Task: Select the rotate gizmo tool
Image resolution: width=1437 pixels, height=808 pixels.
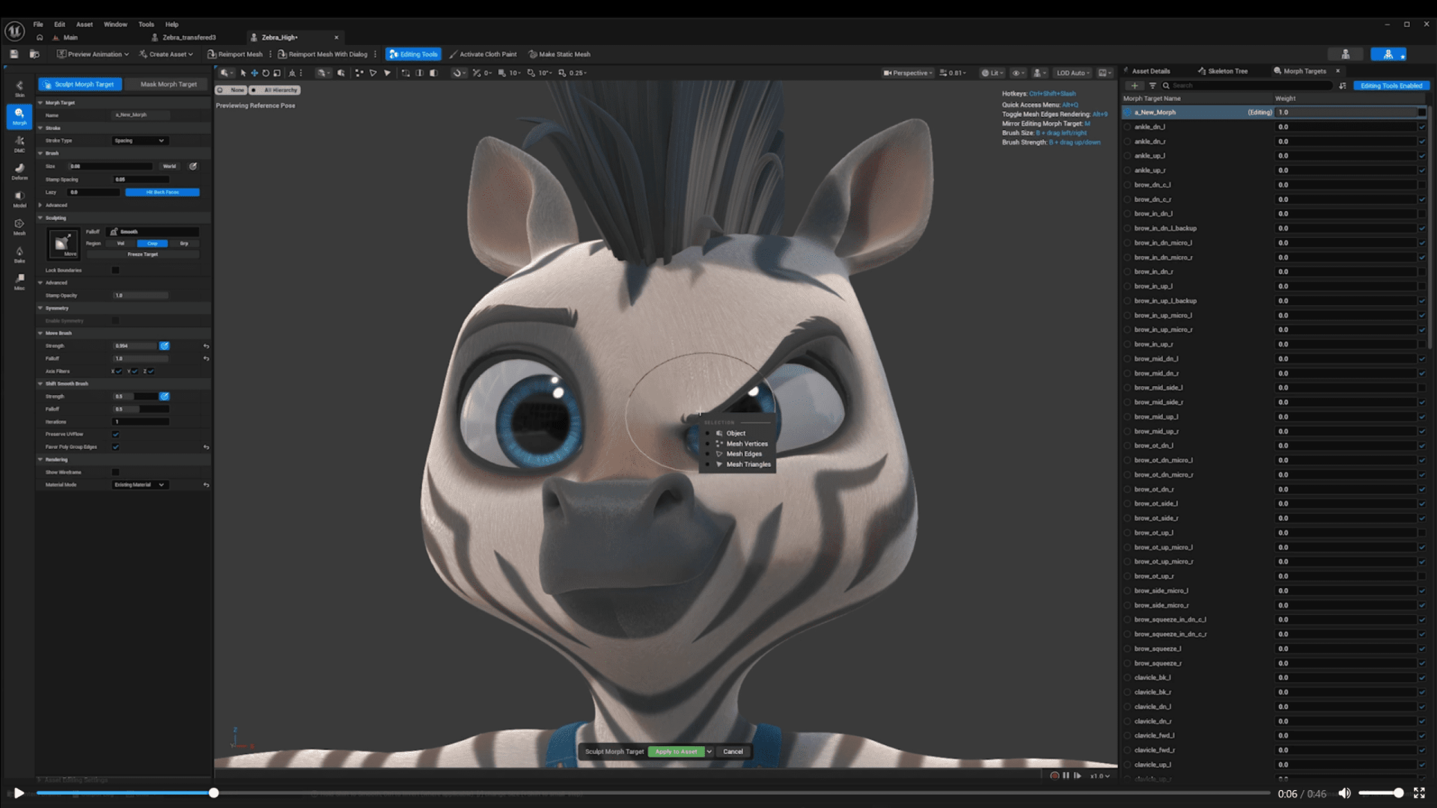Action: pos(266,73)
